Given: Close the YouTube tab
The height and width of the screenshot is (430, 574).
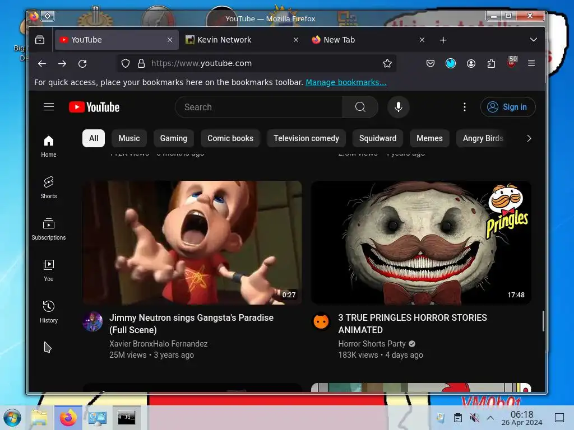Looking at the screenshot, I should click(170, 40).
